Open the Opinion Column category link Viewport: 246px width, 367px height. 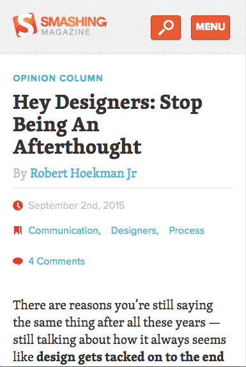[58, 78]
